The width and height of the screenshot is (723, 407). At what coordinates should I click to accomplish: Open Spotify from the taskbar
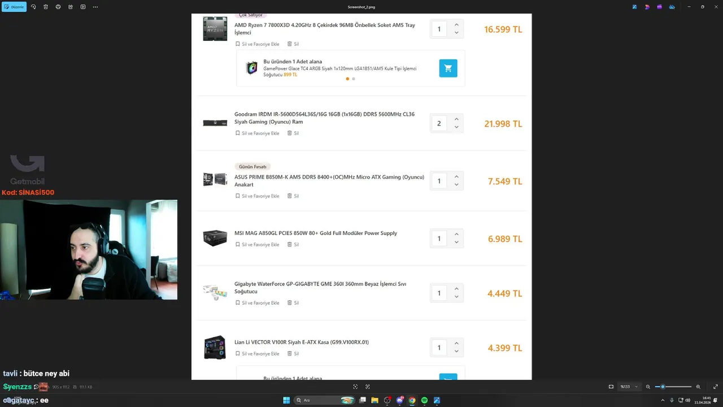point(425,400)
